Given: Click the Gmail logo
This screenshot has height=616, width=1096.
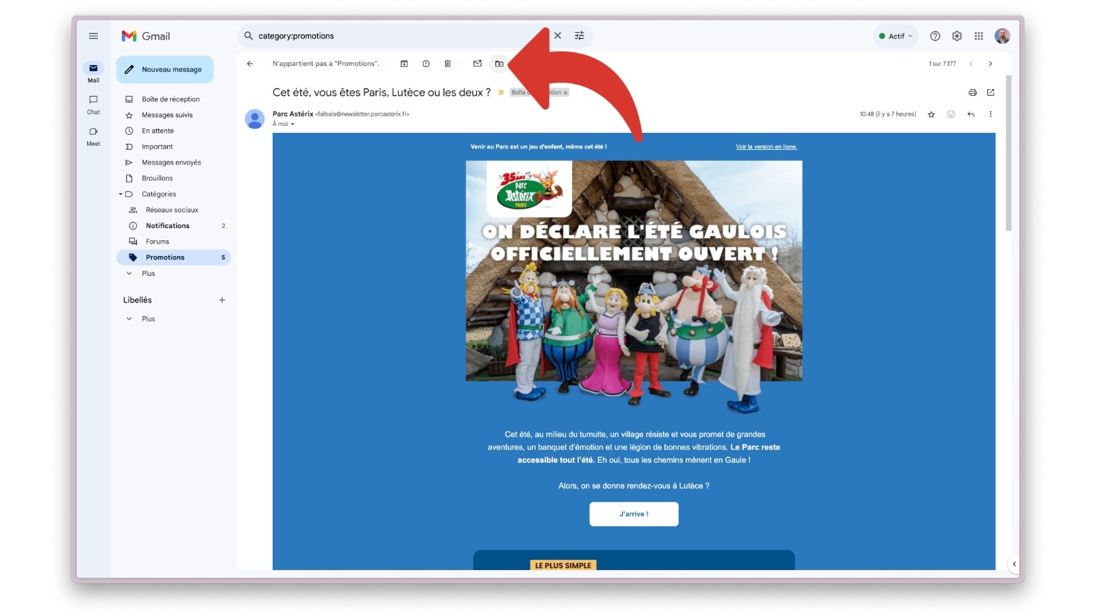Looking at the screenshot, I should tap(146, 36).
